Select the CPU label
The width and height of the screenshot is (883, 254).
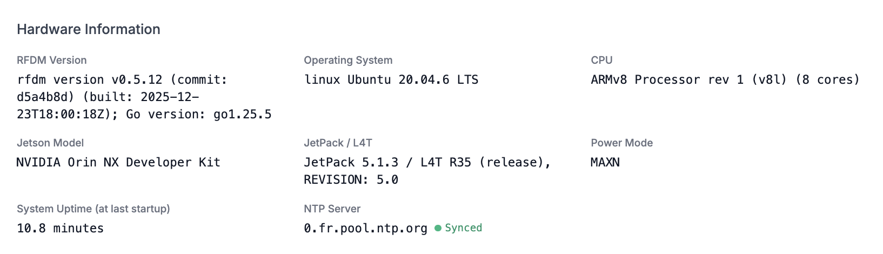click(601, 60)
